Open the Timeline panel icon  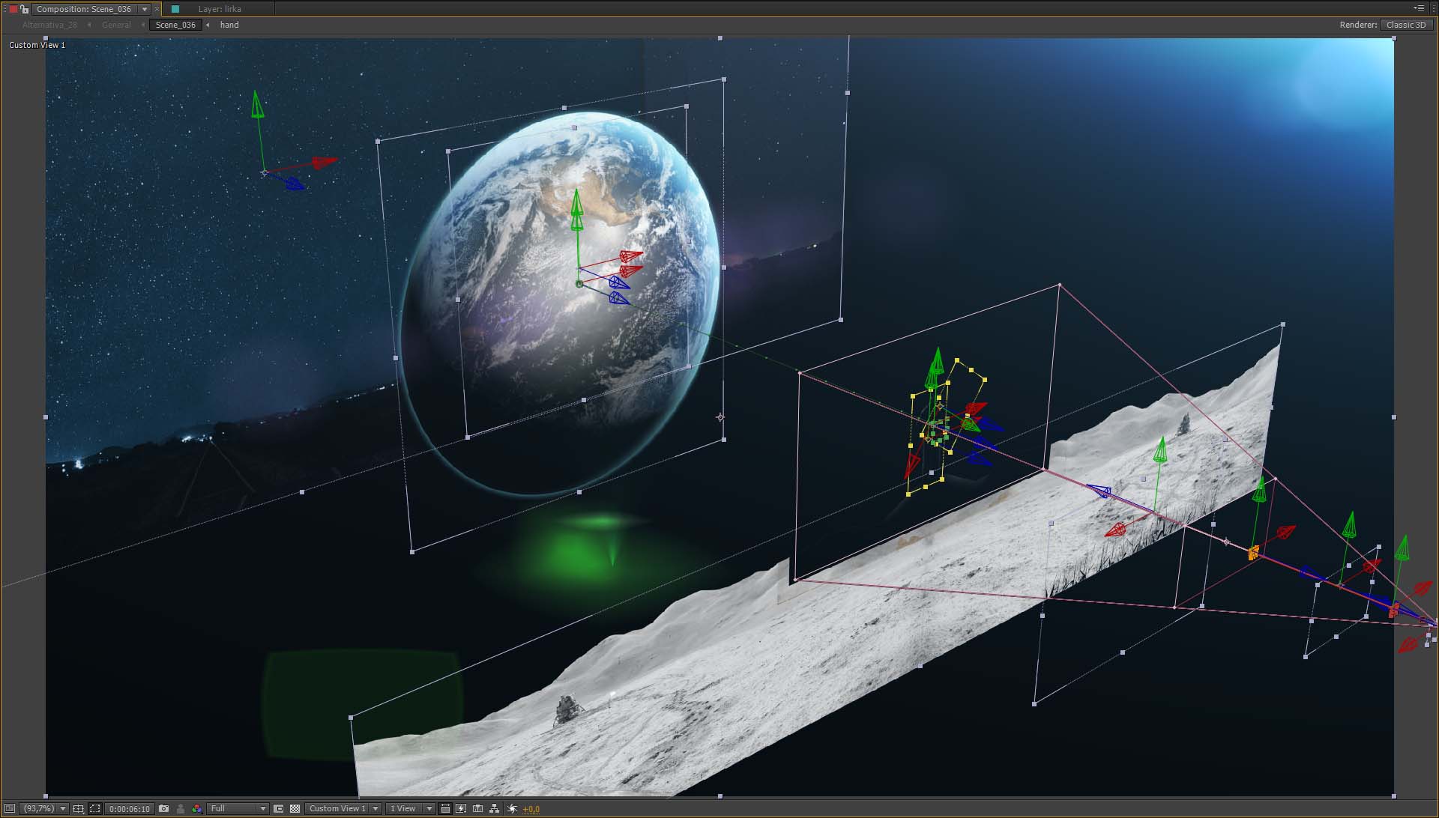tap(477, 808)
